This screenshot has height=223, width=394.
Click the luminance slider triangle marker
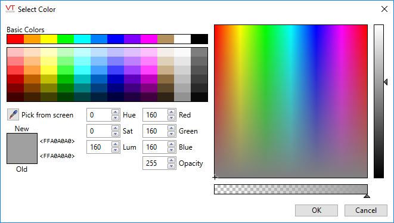pos(386,82)
